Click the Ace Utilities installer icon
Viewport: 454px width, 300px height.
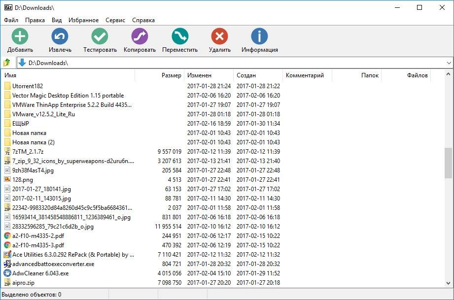[7, 255]
